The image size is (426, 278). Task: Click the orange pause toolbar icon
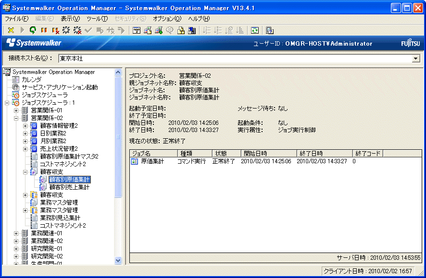tap(44, 30)
